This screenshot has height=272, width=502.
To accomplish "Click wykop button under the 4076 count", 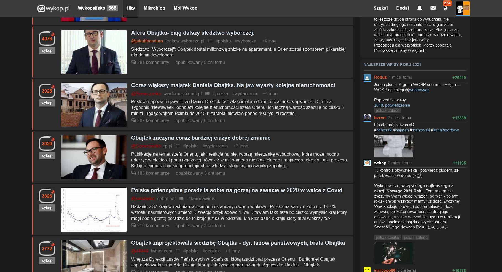I will coord(47,50).
